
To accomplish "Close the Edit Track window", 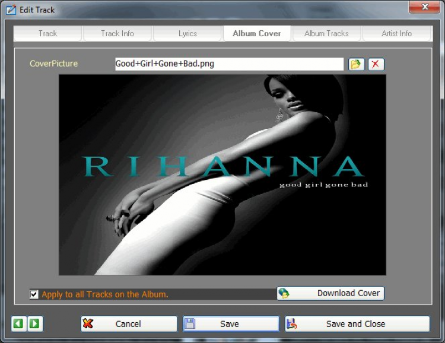I will tap(425, 7).
